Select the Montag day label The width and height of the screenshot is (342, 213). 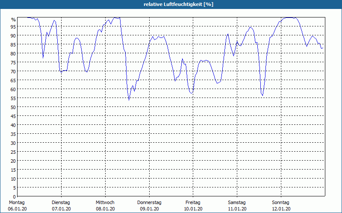tap(17, 203)
